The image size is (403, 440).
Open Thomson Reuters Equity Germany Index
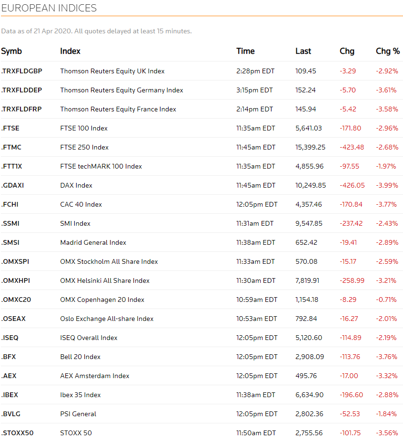coord(121,90)
